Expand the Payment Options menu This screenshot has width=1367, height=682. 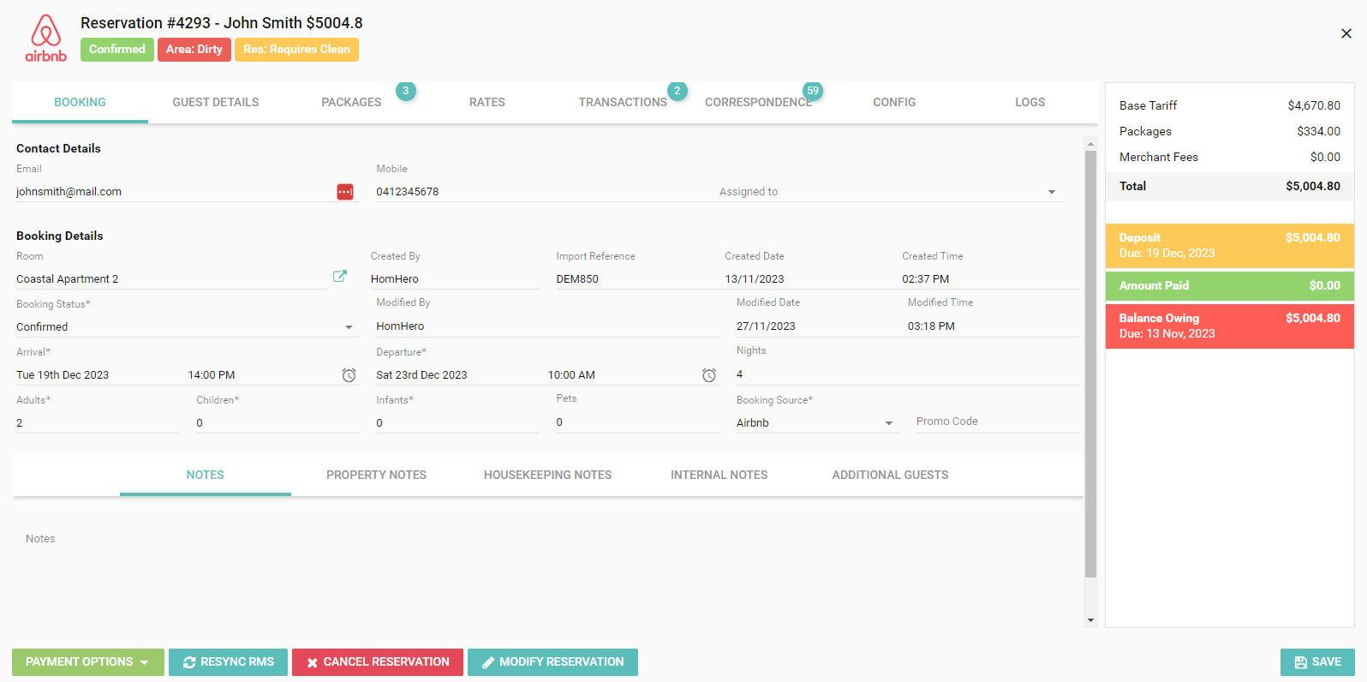tap(87, 662)
